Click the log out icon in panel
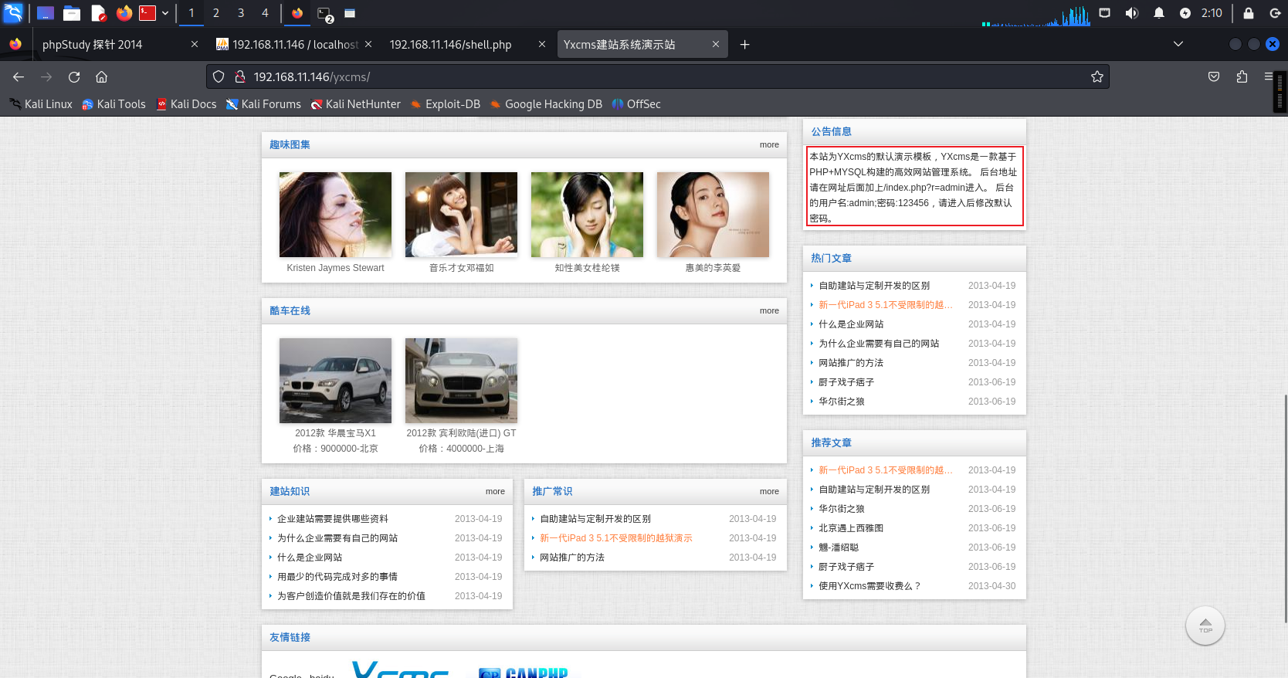This screenshot has width=1288, height=678. pyautogui.click(x=1275, y=13)
